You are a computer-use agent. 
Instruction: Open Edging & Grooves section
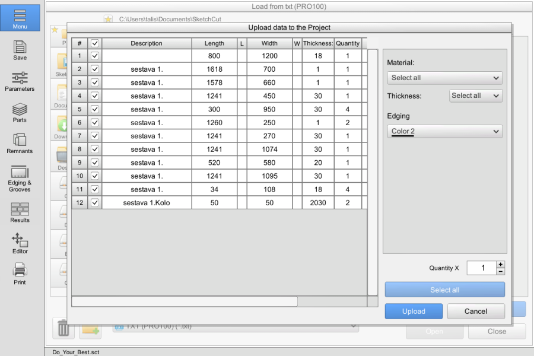pos(20,179)
